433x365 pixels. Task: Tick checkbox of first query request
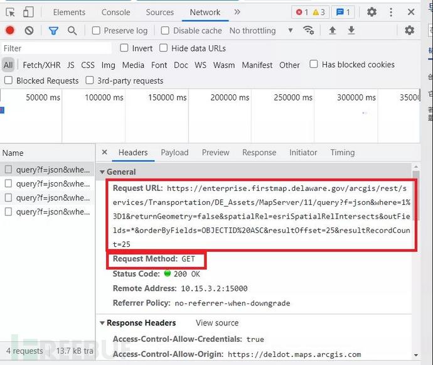click(9, 169)
